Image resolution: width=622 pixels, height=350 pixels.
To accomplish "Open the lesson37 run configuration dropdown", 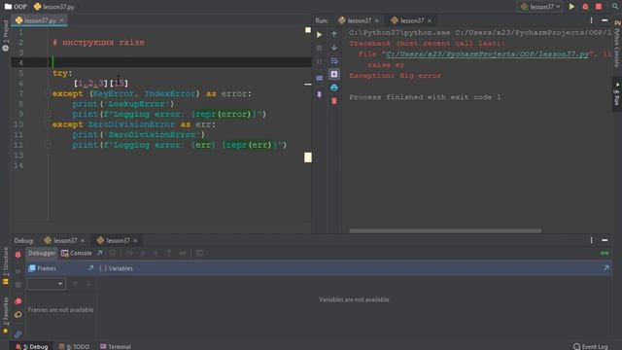I will point(540,7).
